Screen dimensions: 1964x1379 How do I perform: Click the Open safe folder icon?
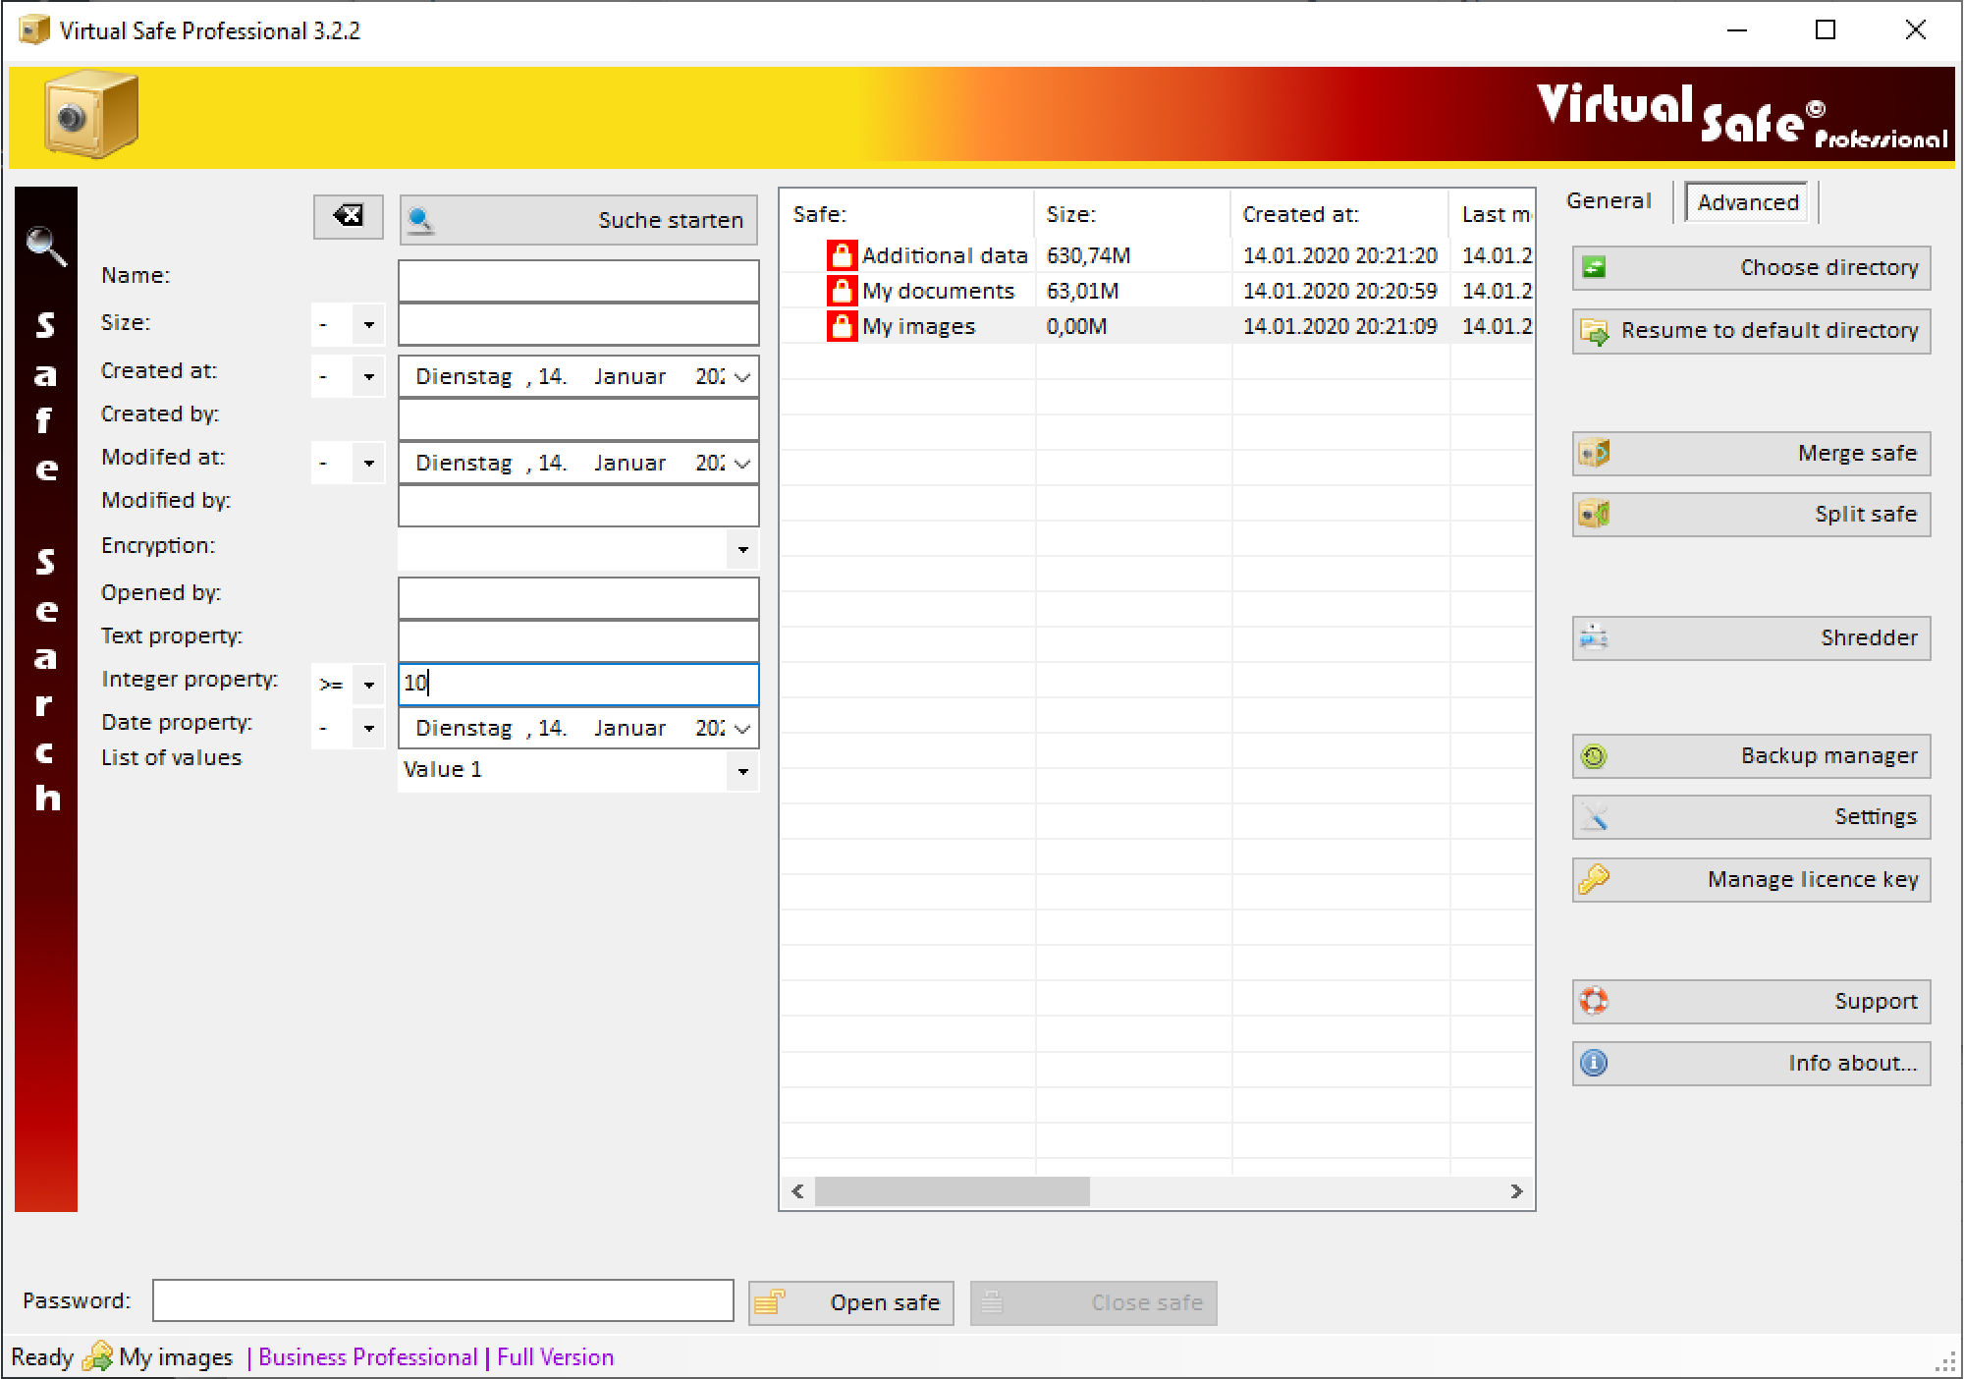770,1302
